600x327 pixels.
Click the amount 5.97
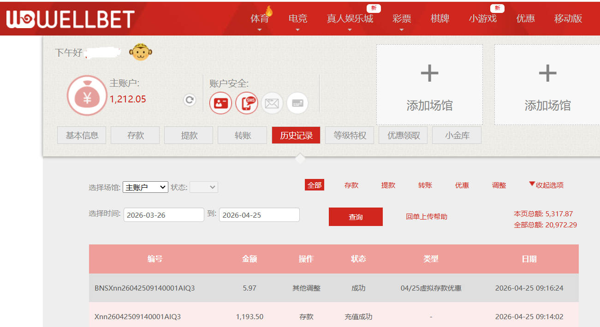pyautogui.click(x=250, y=288)
